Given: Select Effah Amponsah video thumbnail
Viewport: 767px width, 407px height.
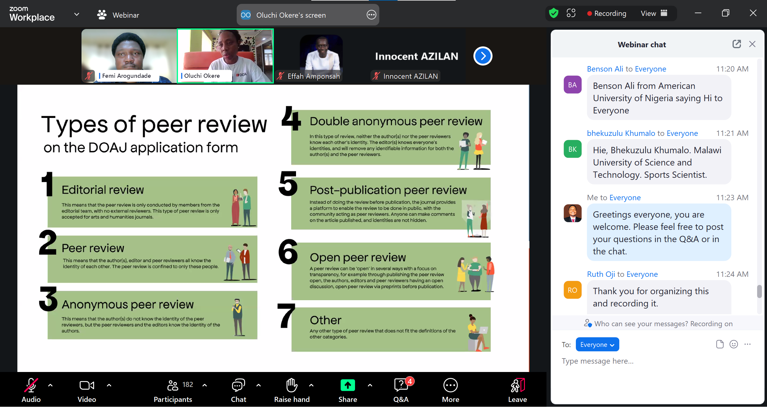Looking at the screenshot, I should 321,56.
